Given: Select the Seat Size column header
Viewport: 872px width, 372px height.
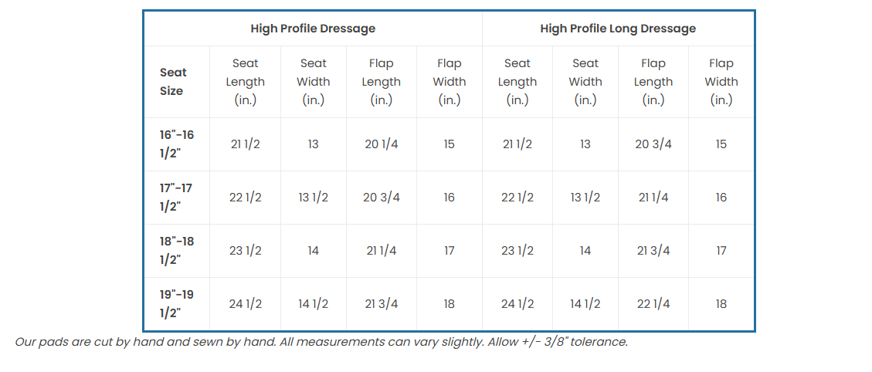Looking at the screenshot, I should pyautogui.click(x=174, y=82).
